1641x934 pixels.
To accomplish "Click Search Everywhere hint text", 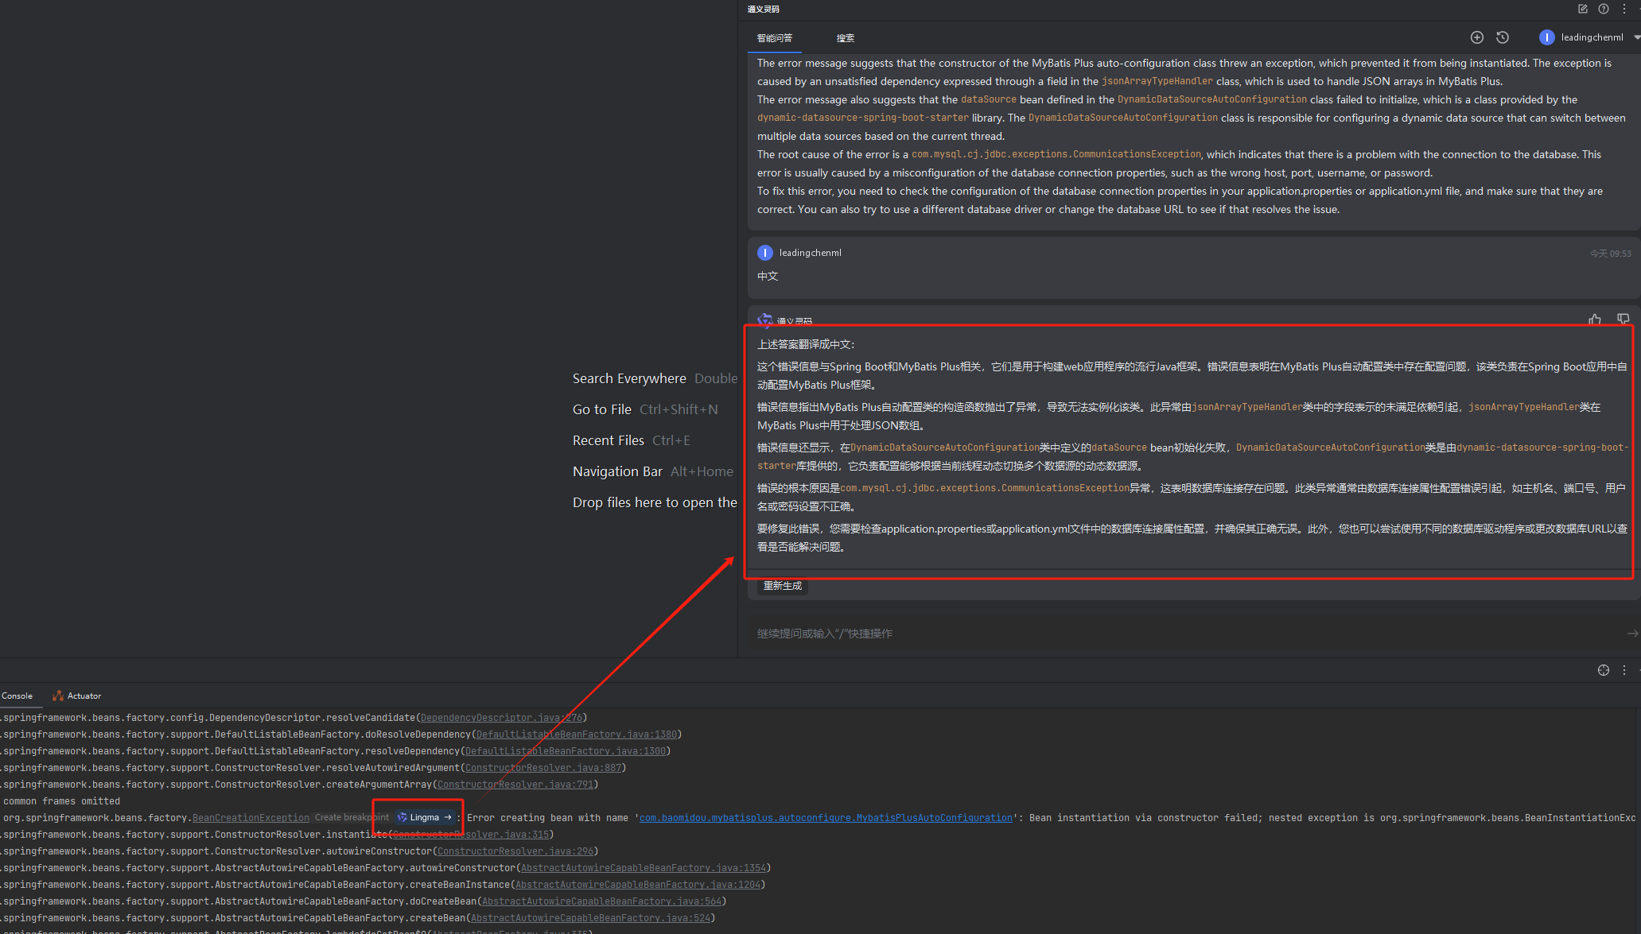I will (629, 378).
